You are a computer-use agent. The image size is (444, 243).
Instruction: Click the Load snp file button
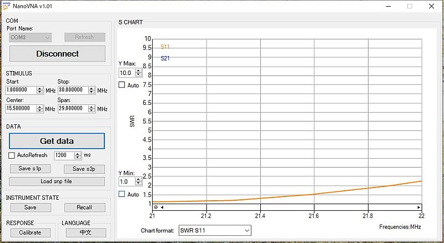(x=57, y=181)
